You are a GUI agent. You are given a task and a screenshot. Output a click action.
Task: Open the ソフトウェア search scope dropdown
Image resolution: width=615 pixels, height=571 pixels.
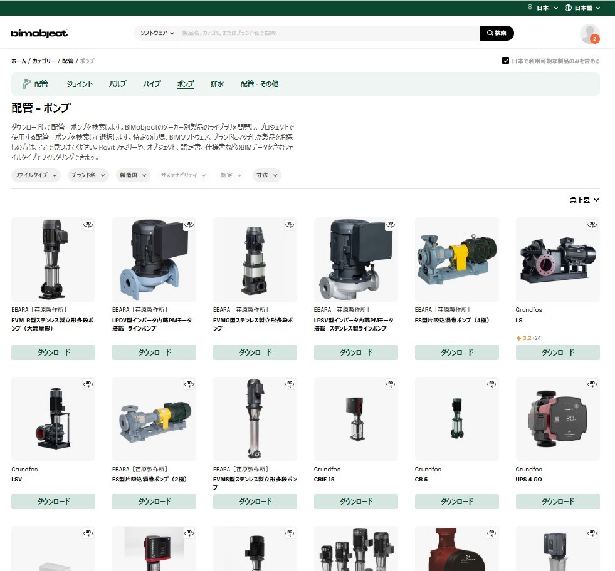coord(157,33)
